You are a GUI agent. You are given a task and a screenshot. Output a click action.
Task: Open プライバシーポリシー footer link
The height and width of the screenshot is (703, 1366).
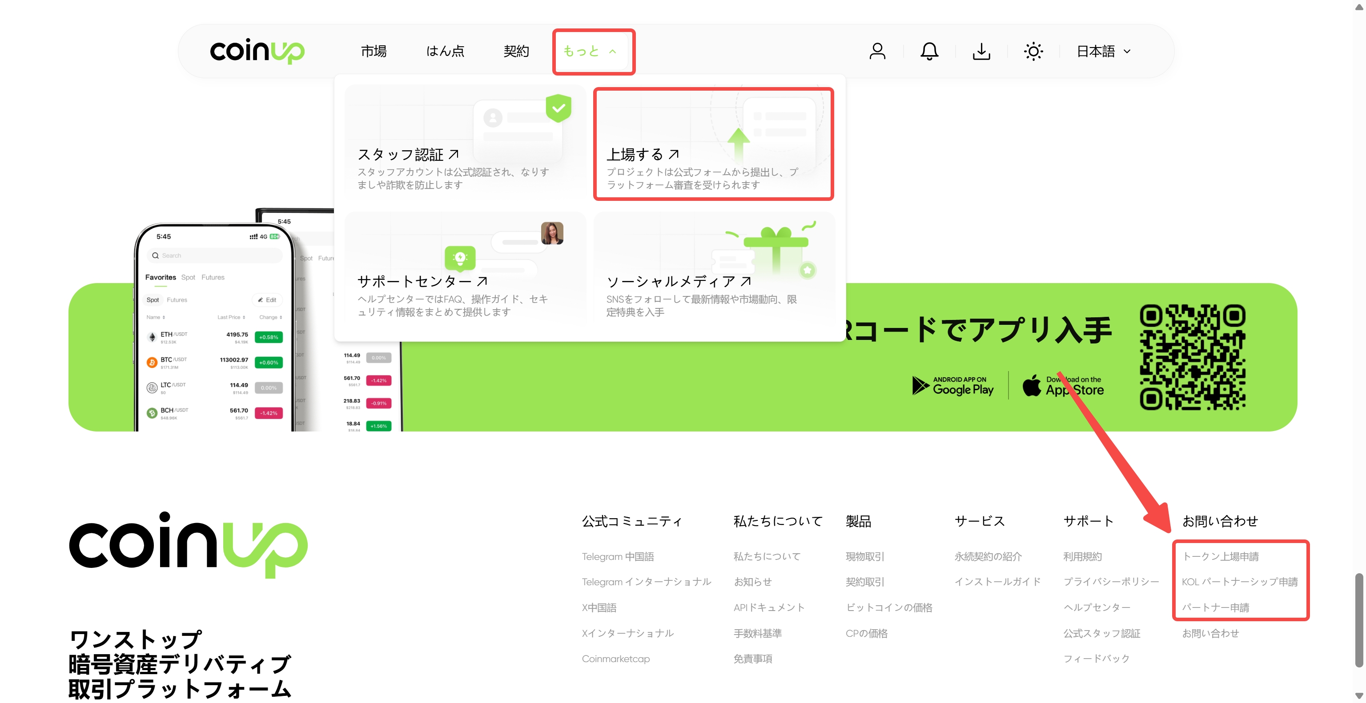coord(1111,582)
